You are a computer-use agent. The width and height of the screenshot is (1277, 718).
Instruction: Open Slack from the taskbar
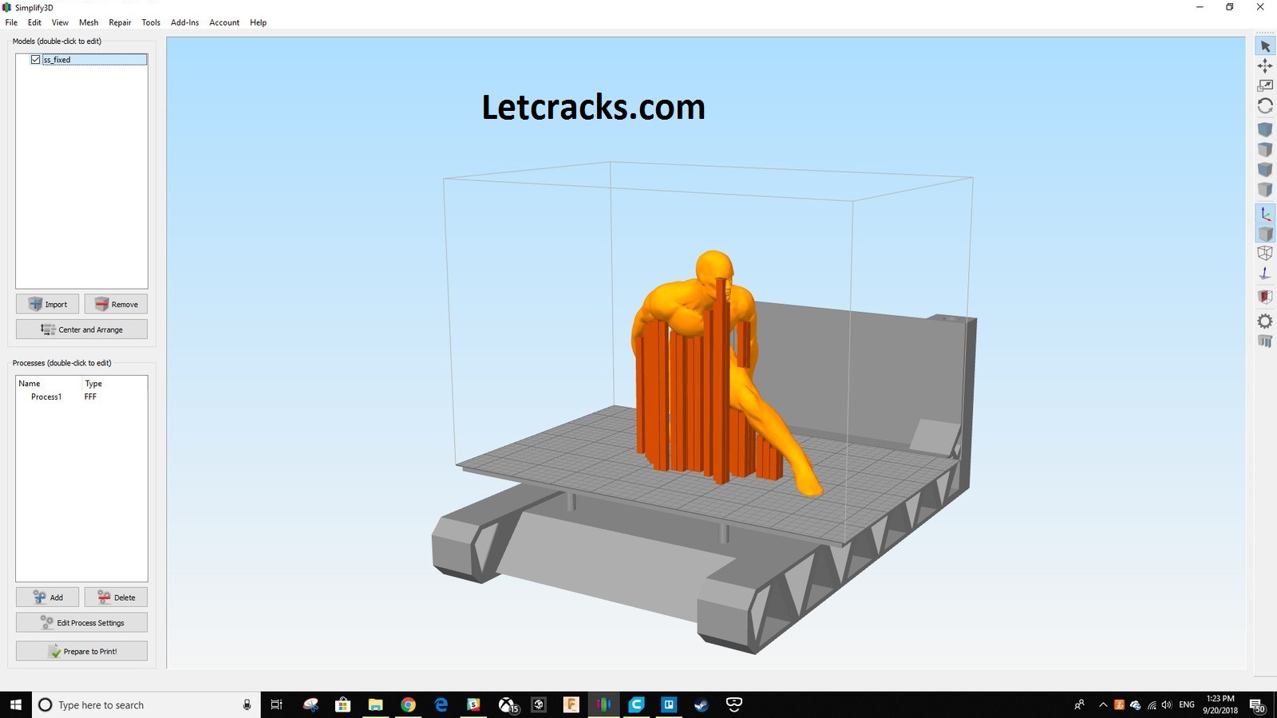(x=473, y=704)
